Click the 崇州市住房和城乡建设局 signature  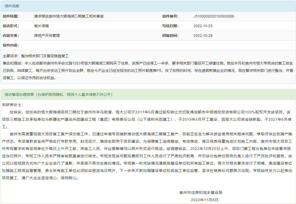[201, 193]
